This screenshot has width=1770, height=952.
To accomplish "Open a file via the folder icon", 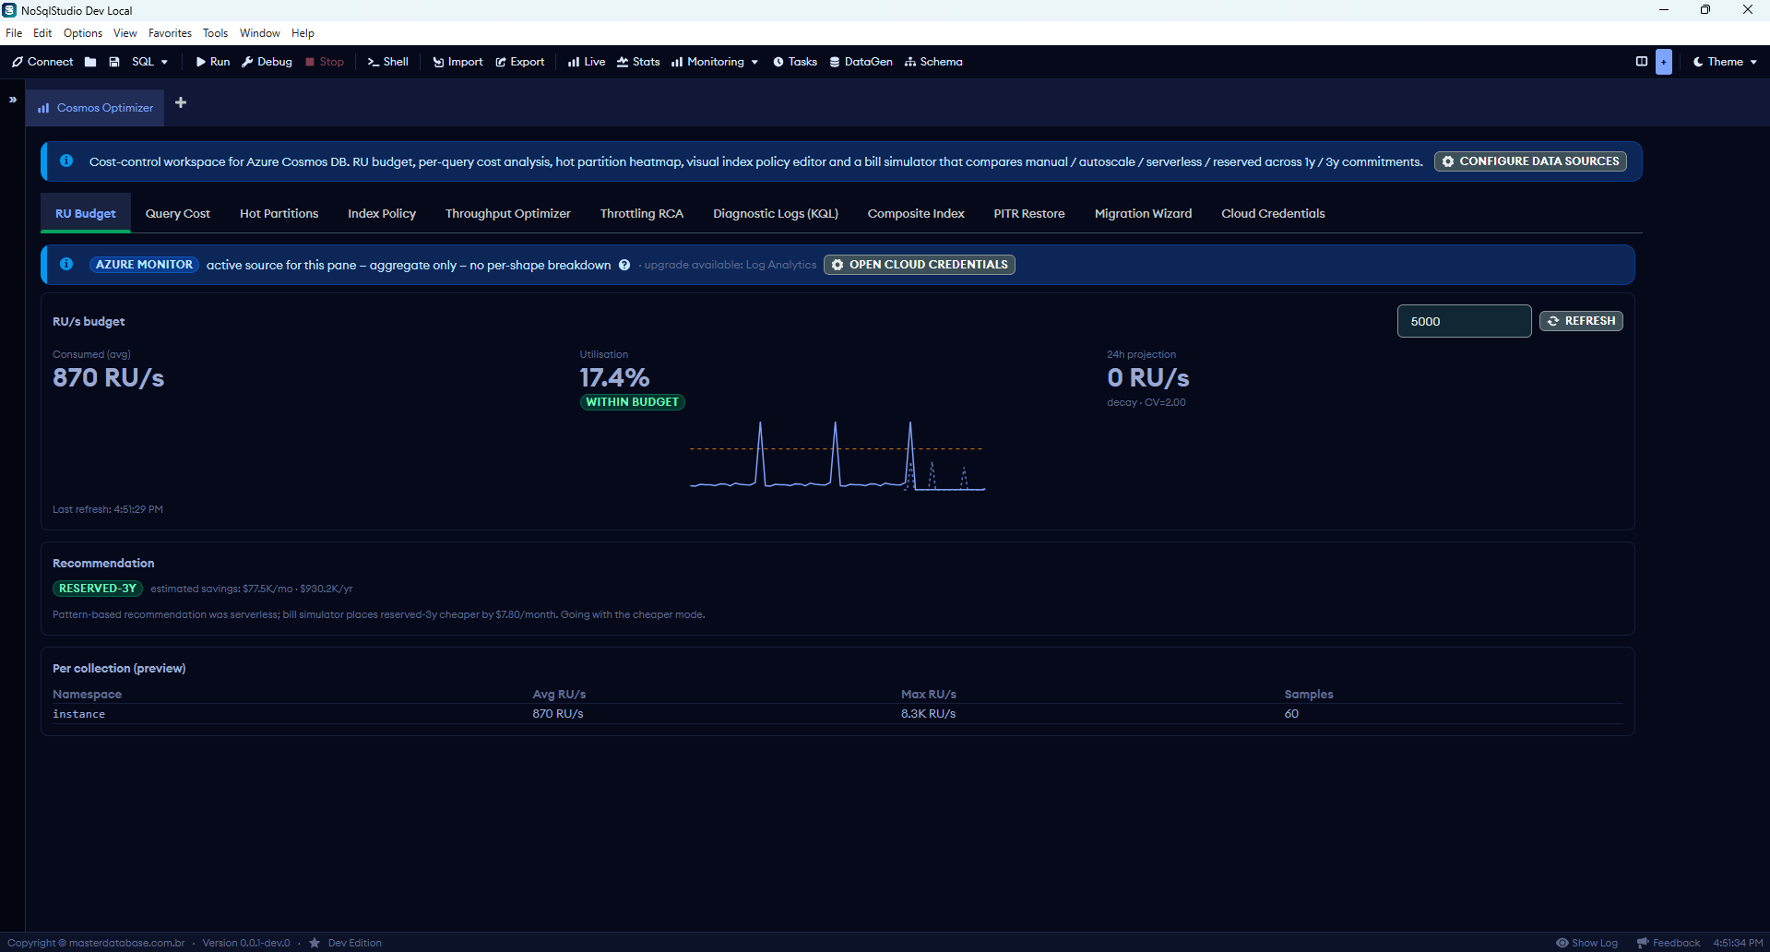I will tap(90, 62).
